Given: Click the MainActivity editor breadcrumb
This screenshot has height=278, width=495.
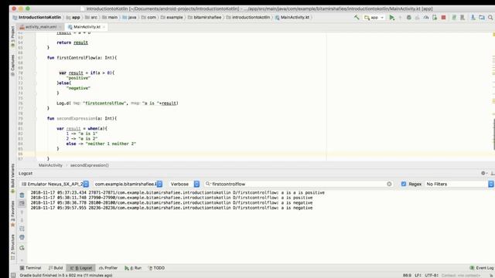Looking at the screenshot, I should [x=50, y=165].
